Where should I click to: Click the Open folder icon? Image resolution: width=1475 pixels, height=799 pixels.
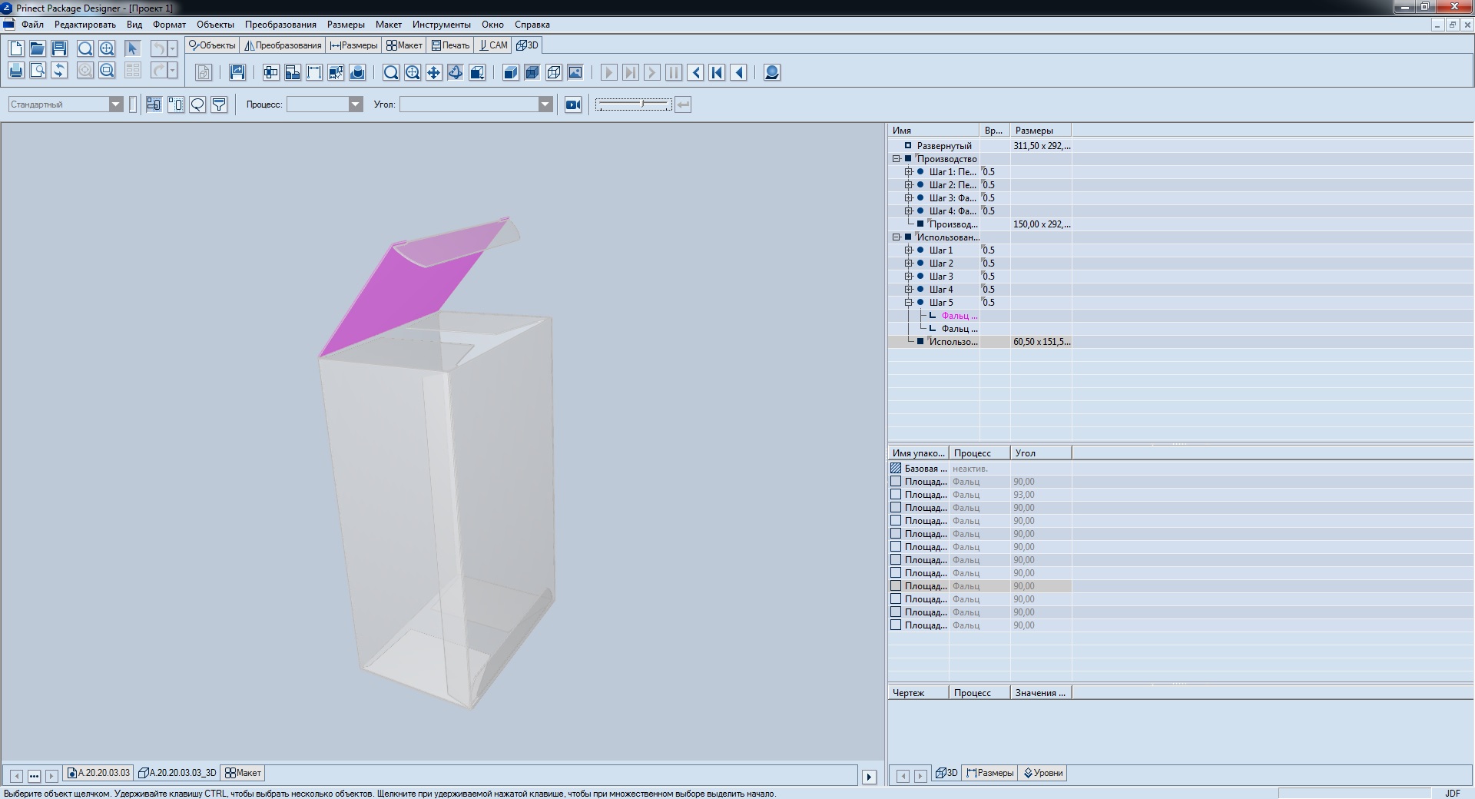coord(37,48)
